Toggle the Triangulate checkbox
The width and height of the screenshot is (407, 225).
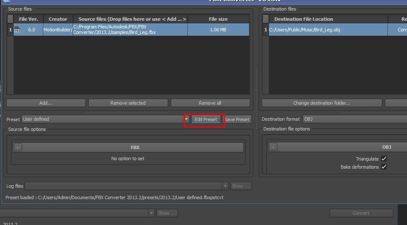coord(384,159)
